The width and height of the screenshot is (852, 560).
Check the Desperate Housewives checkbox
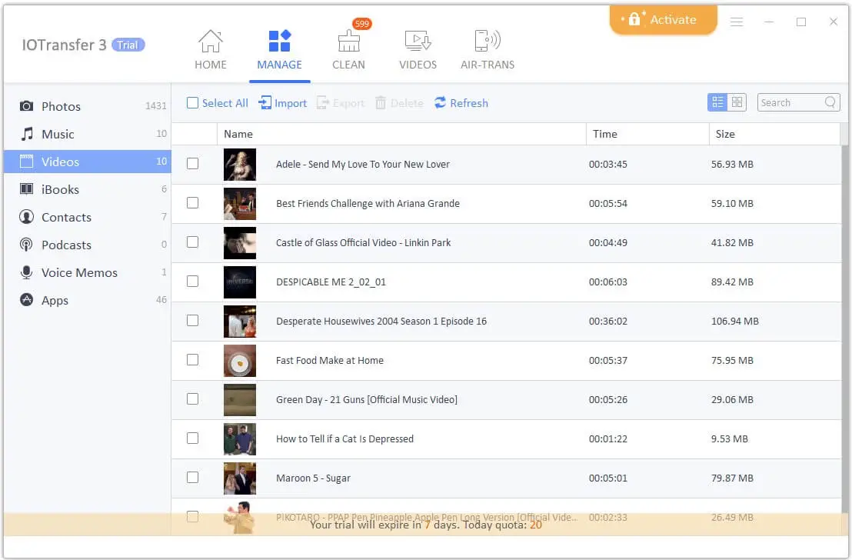click(192, 320)
